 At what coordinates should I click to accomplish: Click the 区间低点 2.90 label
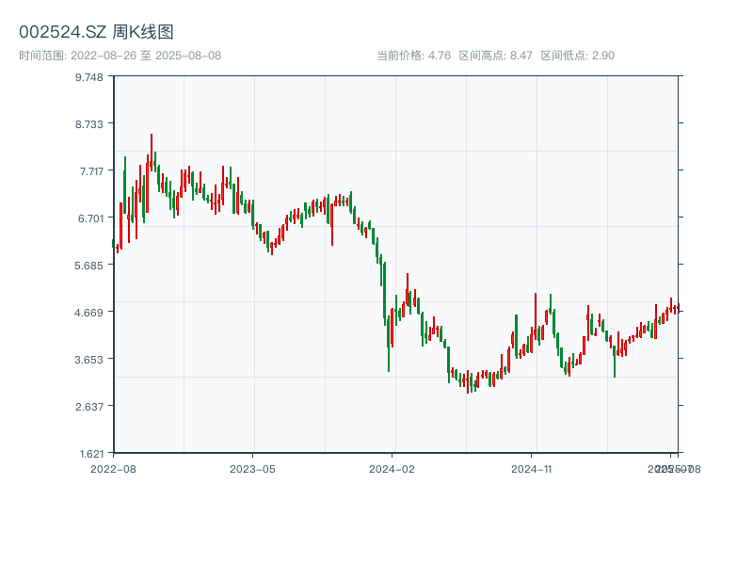click(577, 56)
